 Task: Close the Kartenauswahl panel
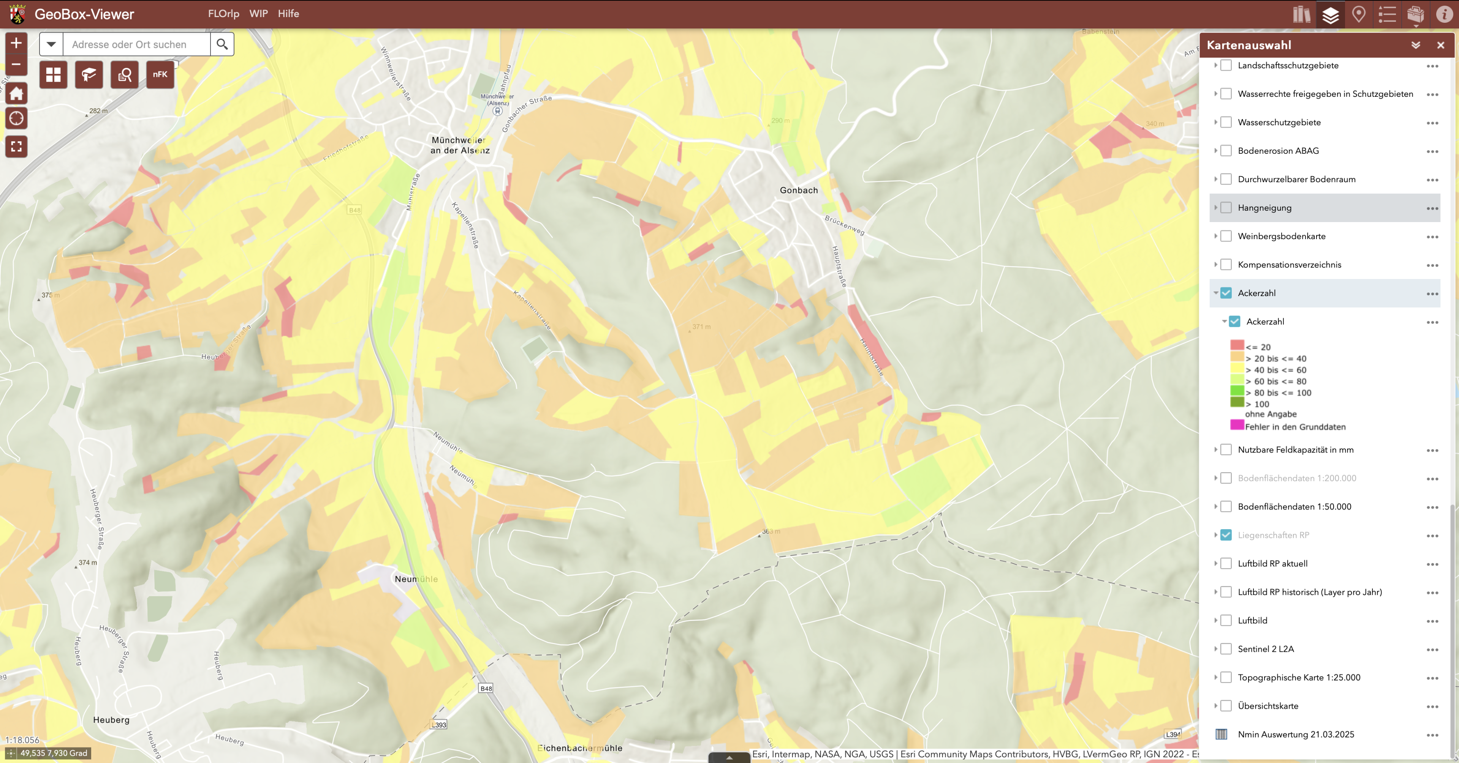pyautogui.click(x=1440, y=45)
